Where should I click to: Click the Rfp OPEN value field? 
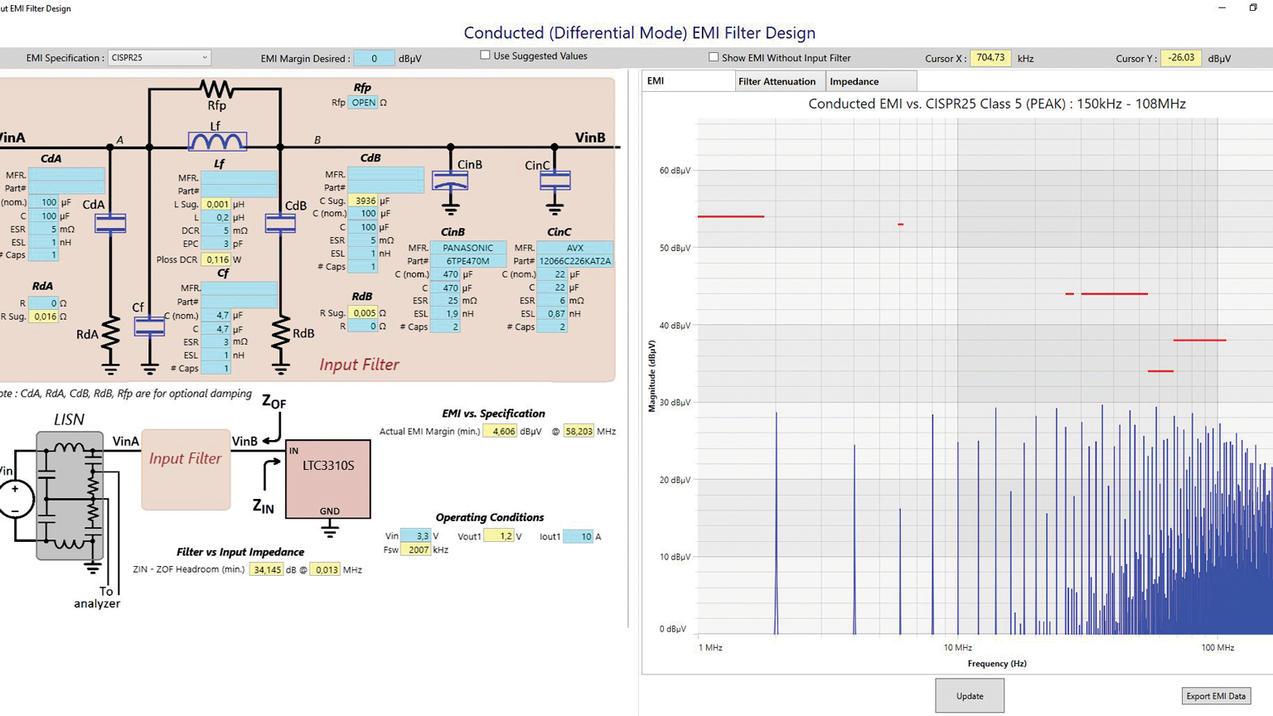[363, 103]
